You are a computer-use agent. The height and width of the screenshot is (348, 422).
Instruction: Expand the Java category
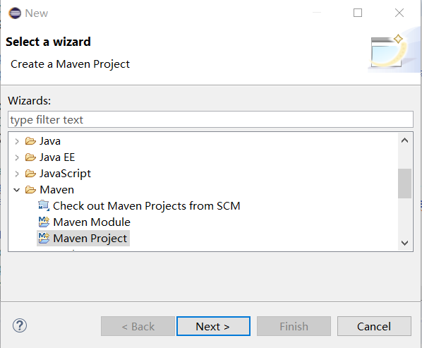pos(17,141)
